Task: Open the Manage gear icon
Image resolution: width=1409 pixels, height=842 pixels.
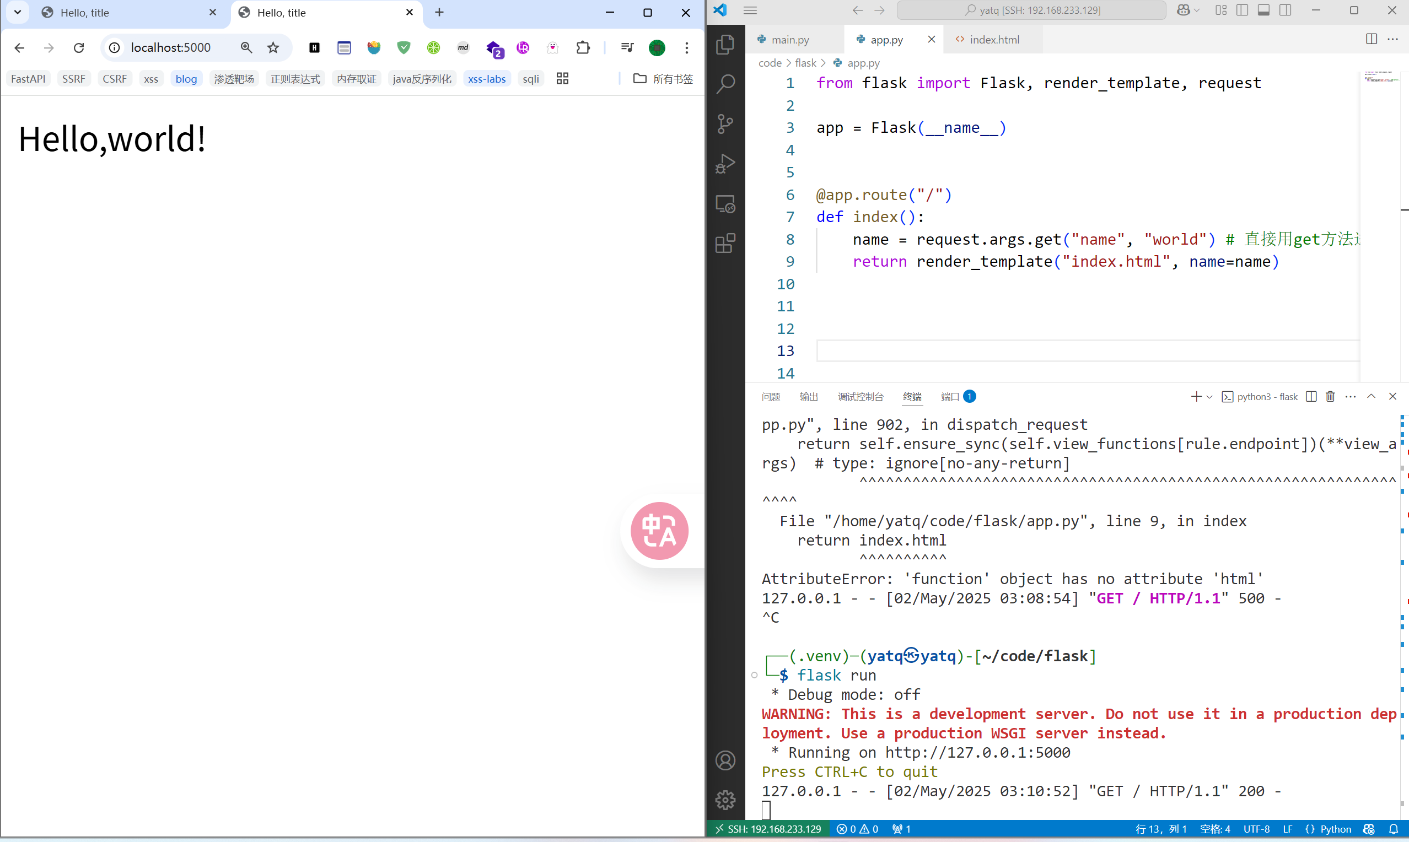Action: click(725, 800)
